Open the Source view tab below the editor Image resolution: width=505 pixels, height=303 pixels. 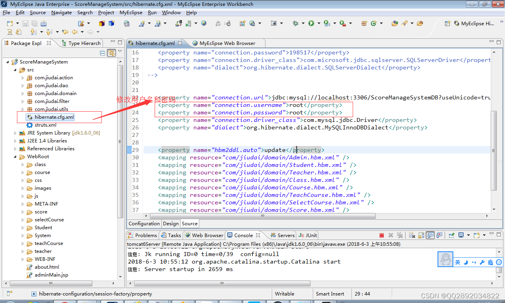point(189,223)
